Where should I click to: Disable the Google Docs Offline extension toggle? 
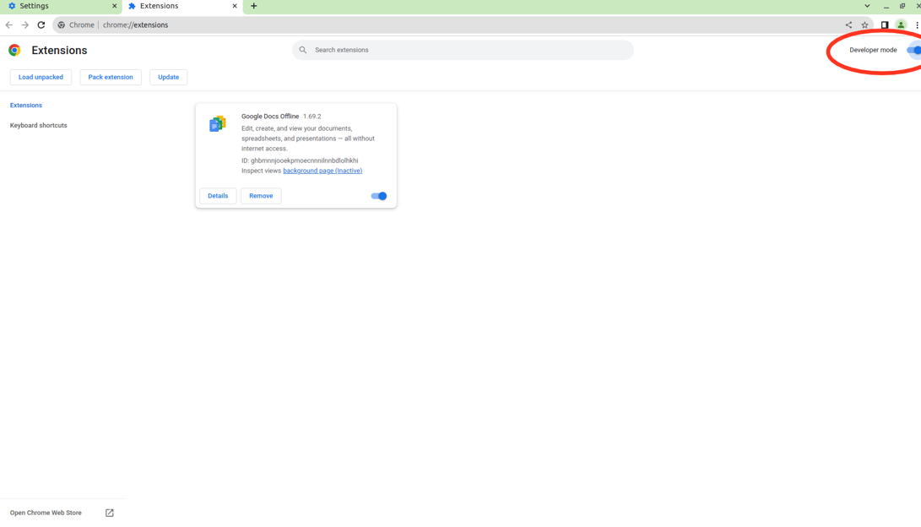(379, 196)
